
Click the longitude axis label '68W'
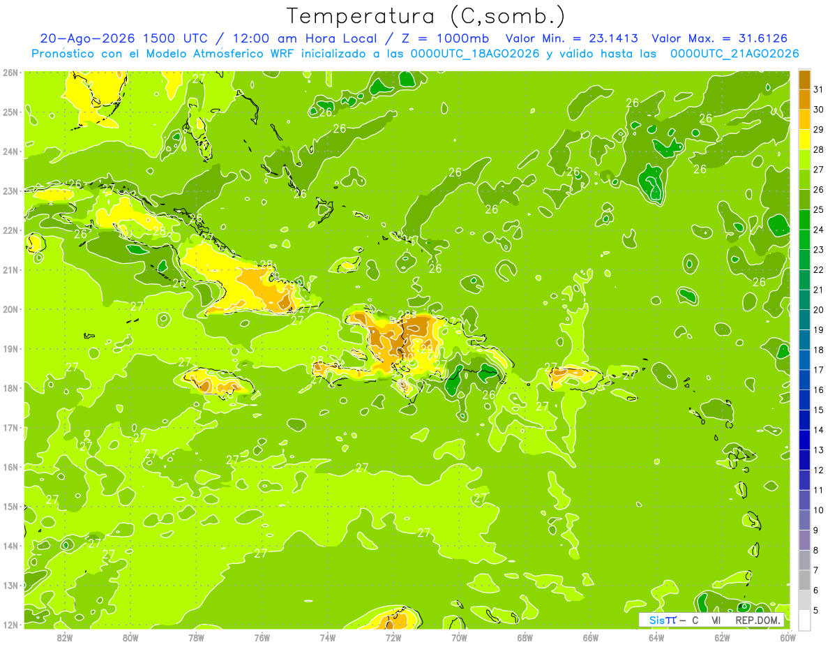tap(525, 637)
